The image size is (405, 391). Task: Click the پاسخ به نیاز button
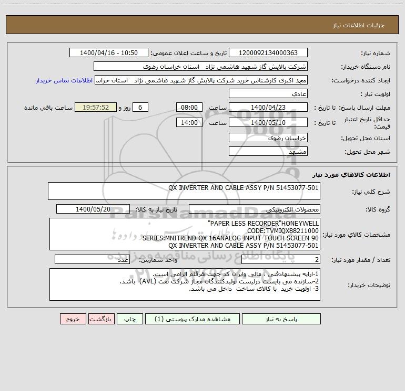[x=281, y=319]
